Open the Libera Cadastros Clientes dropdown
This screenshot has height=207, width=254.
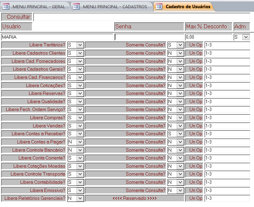tap(80, 53)
